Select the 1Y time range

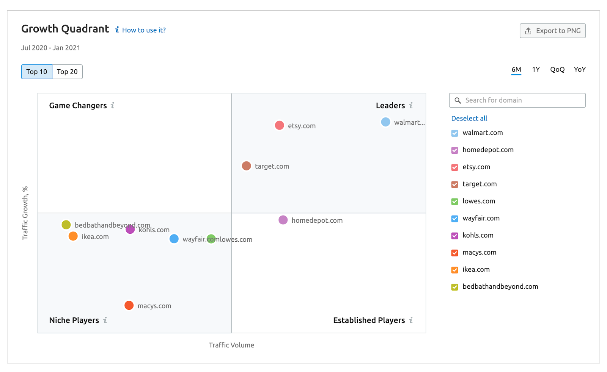coord(536,70)
